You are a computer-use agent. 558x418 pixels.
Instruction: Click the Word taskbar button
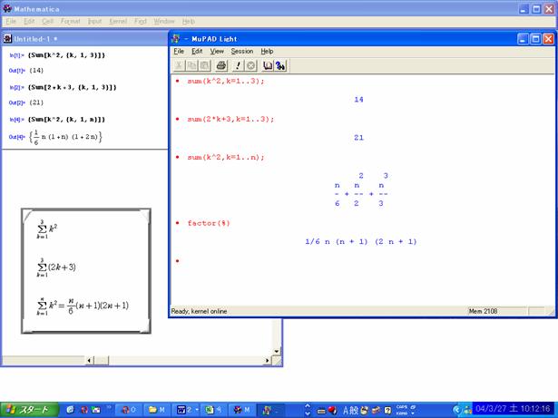point(184,410)
